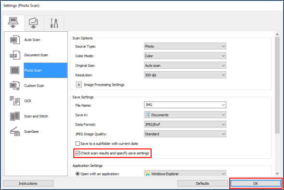
Task: Click the OCR icon
Action: [x=15, y=101]
